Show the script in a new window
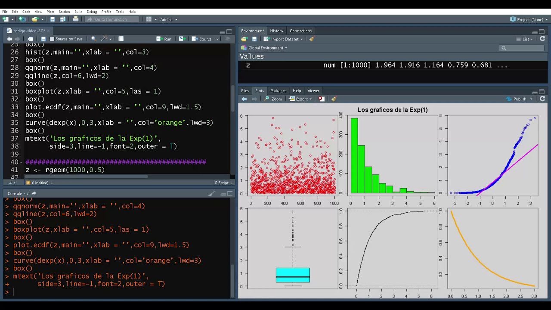The image size is (551, 310). 30,39
